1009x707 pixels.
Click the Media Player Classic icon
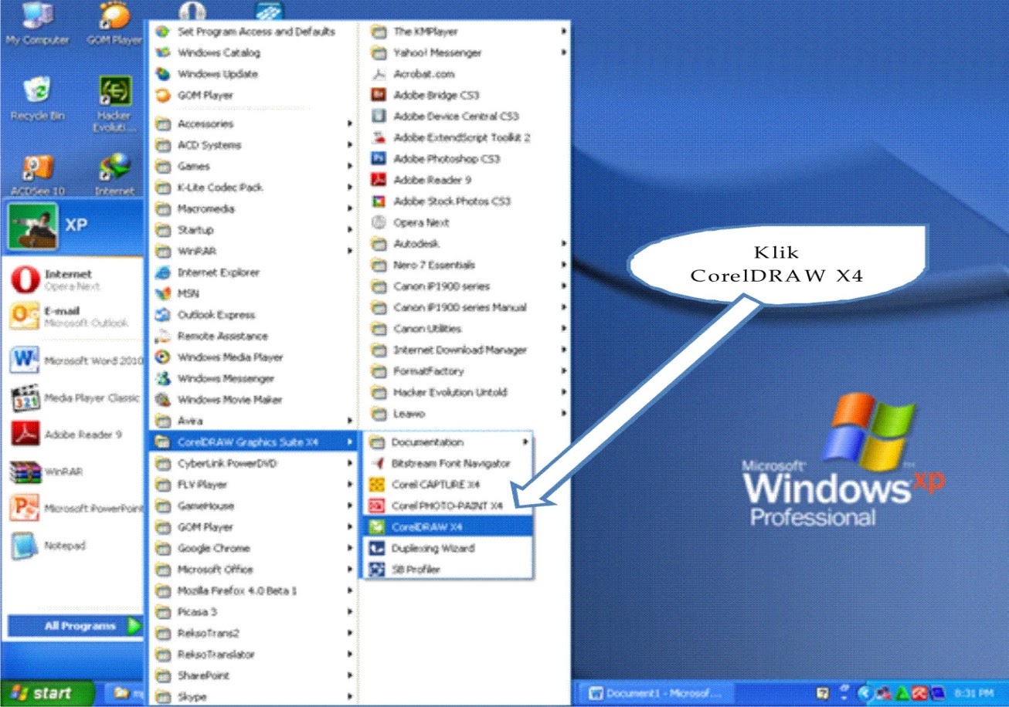point(24,398)
